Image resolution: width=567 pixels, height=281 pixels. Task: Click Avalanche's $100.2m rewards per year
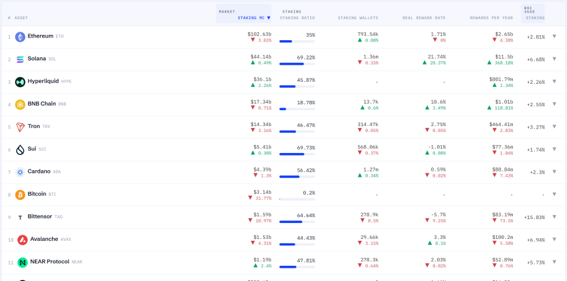(502, 237)
